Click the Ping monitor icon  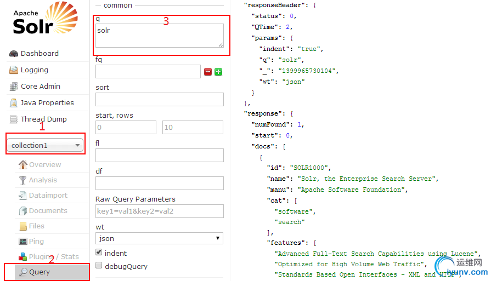(23, 242)
